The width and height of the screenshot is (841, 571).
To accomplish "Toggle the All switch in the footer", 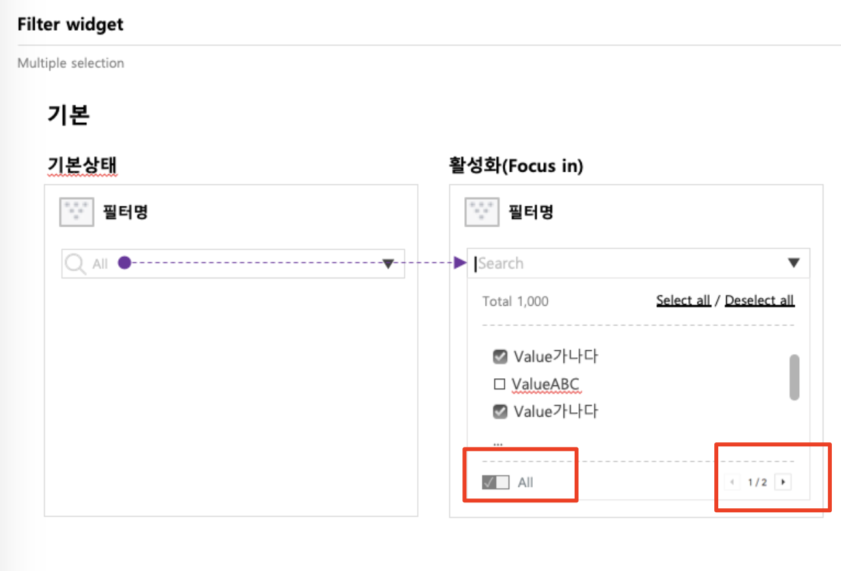I will pyautogui.click(x=495, y=482).
